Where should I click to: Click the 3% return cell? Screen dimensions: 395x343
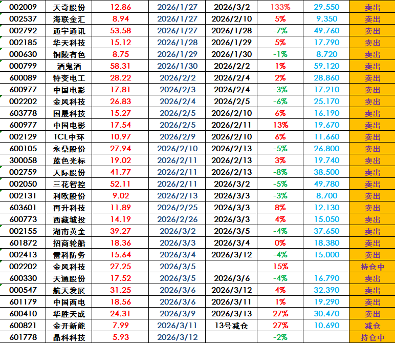pos(280,160)
